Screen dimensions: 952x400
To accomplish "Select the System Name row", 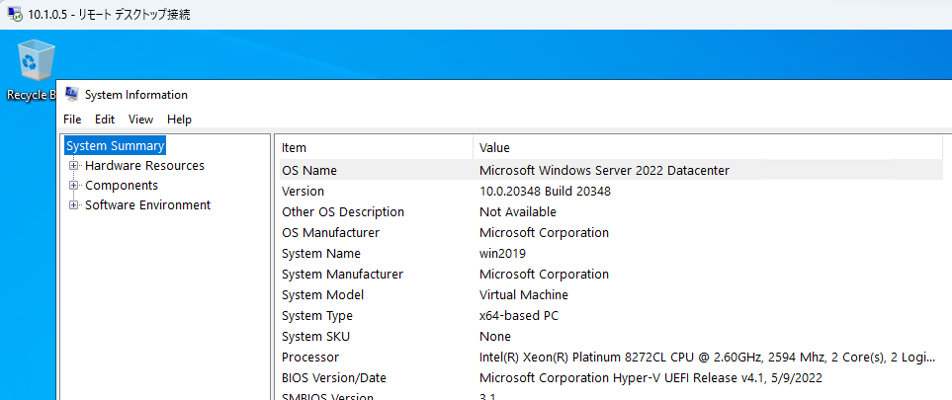I will [x=610, y=254].
